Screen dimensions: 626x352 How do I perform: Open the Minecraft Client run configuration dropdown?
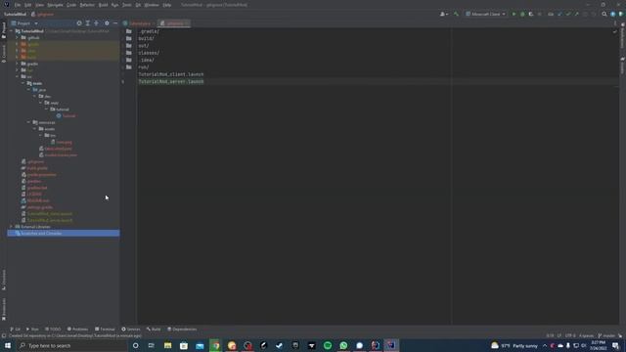[486, 14]
